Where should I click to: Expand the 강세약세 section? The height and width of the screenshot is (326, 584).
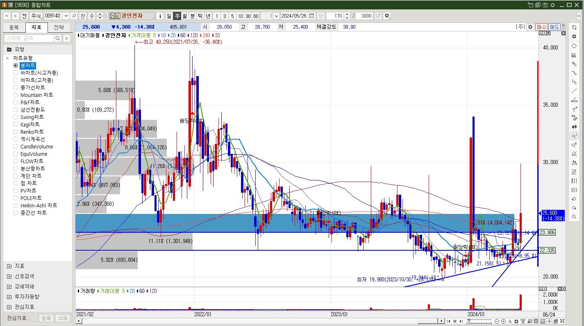pyautogui.click(x=9, y=286)
